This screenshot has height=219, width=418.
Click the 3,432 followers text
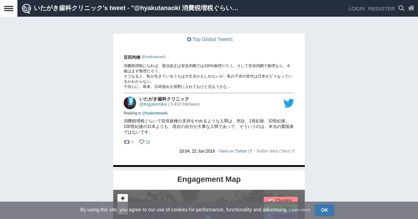185,104
